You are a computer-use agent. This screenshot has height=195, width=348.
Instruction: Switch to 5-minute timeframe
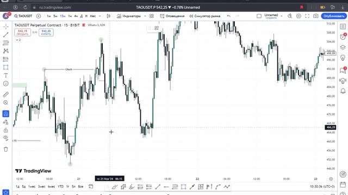pos(55,16)
